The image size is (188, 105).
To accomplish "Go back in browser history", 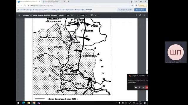I will click(18, 5).
